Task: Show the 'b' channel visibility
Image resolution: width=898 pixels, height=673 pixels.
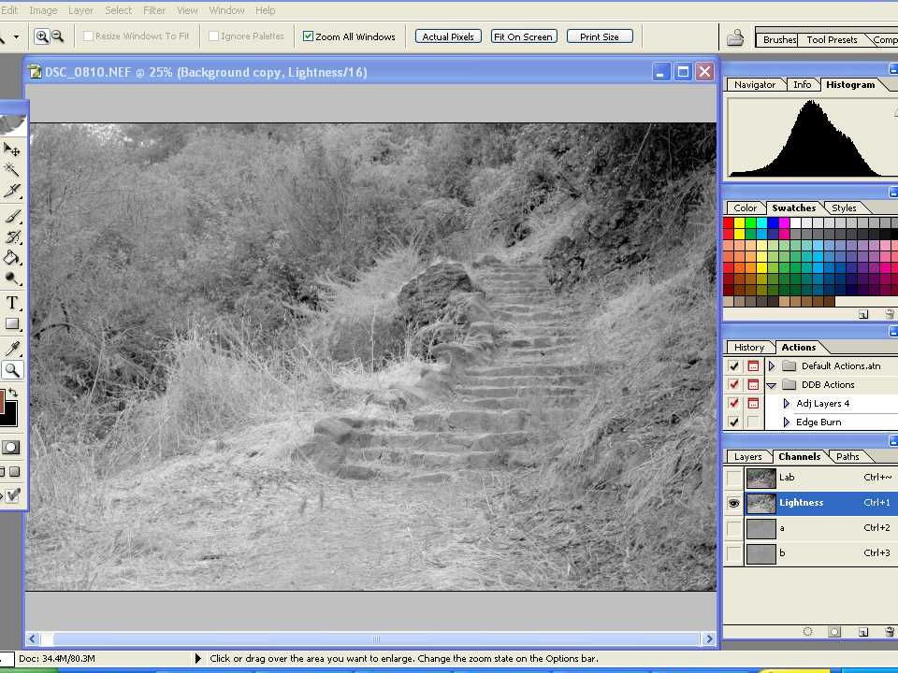Action: 733,553
